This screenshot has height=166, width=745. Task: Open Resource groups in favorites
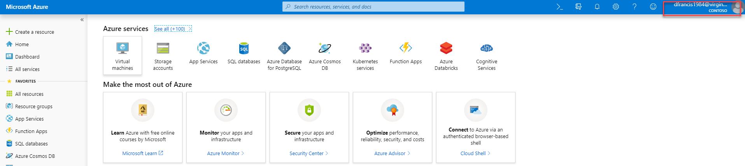click(x=29, y=106)
